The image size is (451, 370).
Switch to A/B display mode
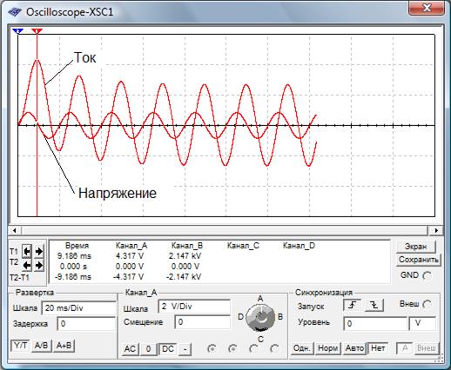click(x=41, y=346)
